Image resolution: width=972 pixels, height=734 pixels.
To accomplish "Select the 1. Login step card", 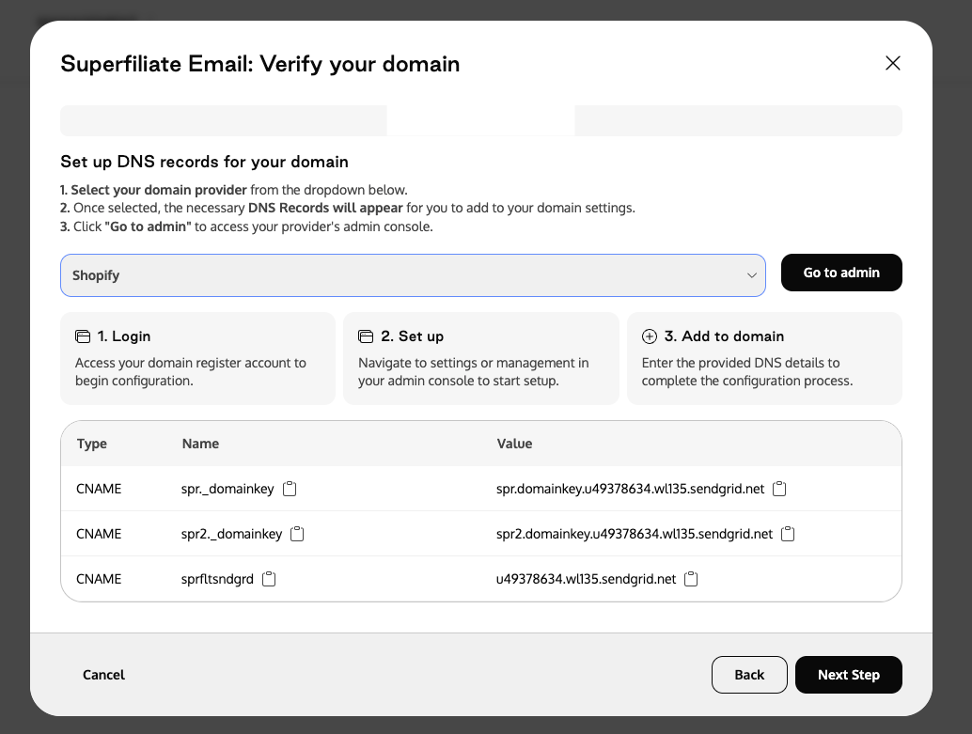I will click(197, 358).
